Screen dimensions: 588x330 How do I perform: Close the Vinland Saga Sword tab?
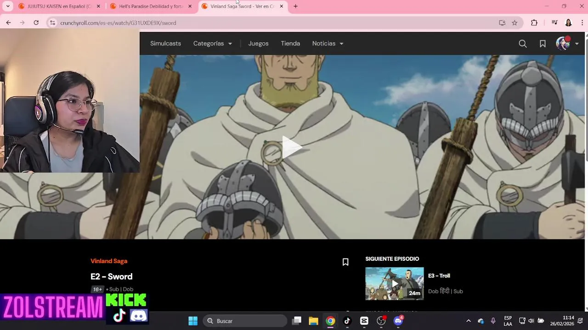click(x=281, y=6)
